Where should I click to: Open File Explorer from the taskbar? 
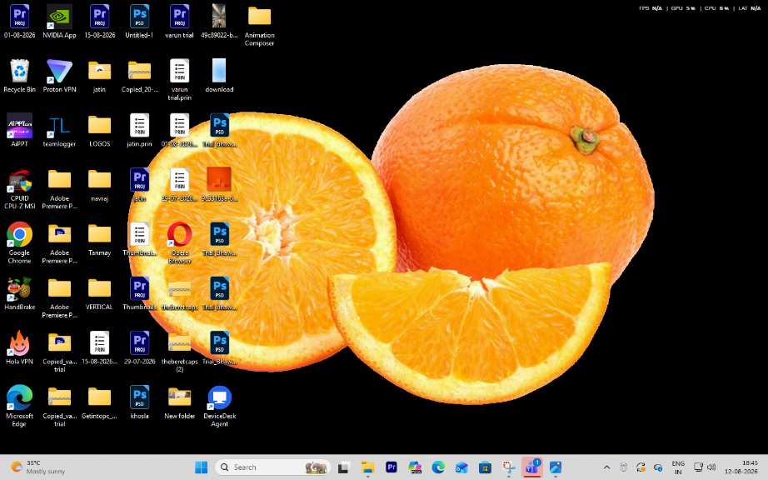(x=367, y=467)
